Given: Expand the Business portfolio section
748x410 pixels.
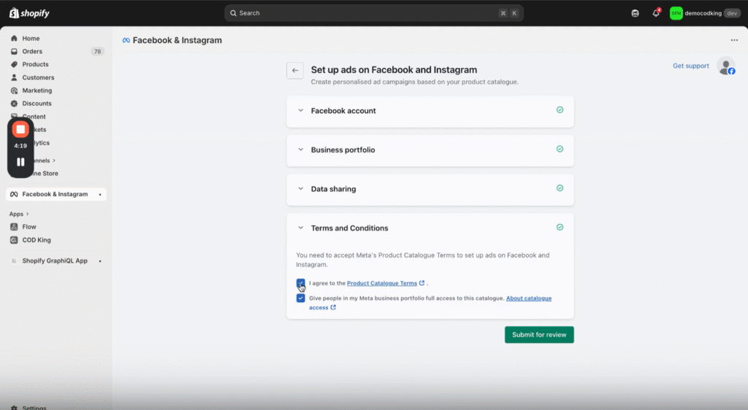Looking at the screenshot, I should tap(430, 150).
